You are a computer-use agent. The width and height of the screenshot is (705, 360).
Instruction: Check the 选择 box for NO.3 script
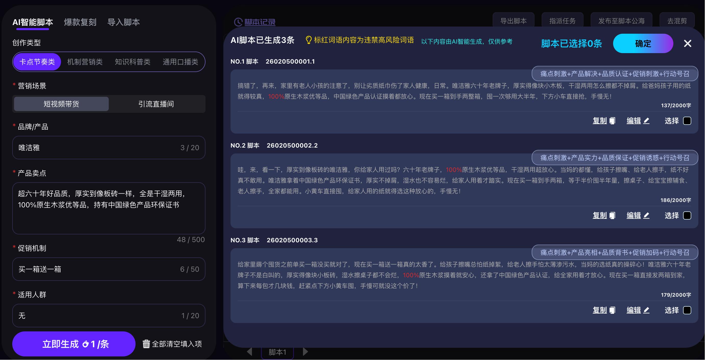coord(687,310)
